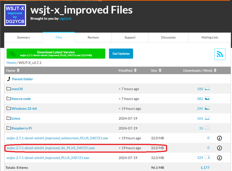This screenshot has width=232, height=171.
Task: Select the 'Totals: 8 Items' text
Action: click(x=17, y=168)
